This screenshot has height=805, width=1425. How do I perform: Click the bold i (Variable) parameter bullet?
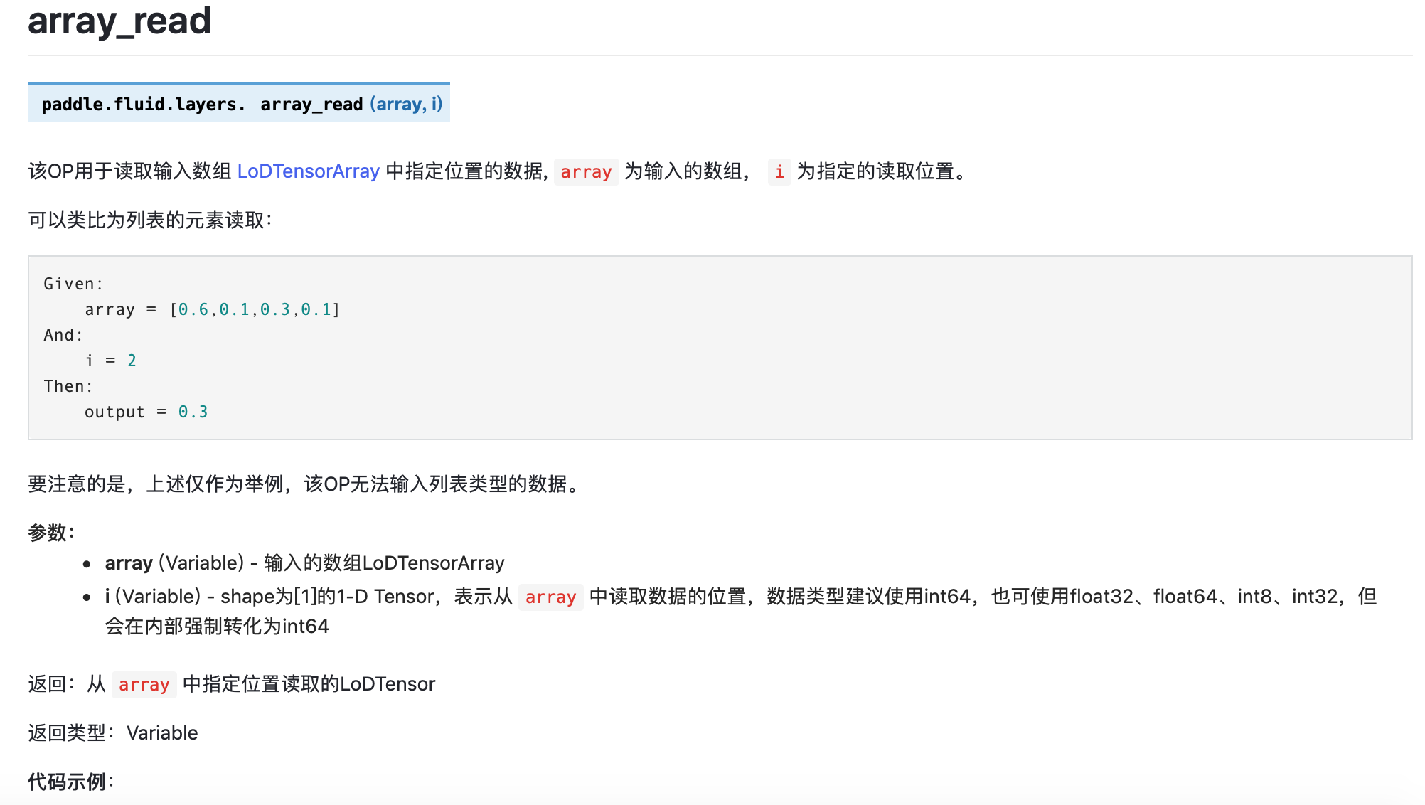point(107,596)
